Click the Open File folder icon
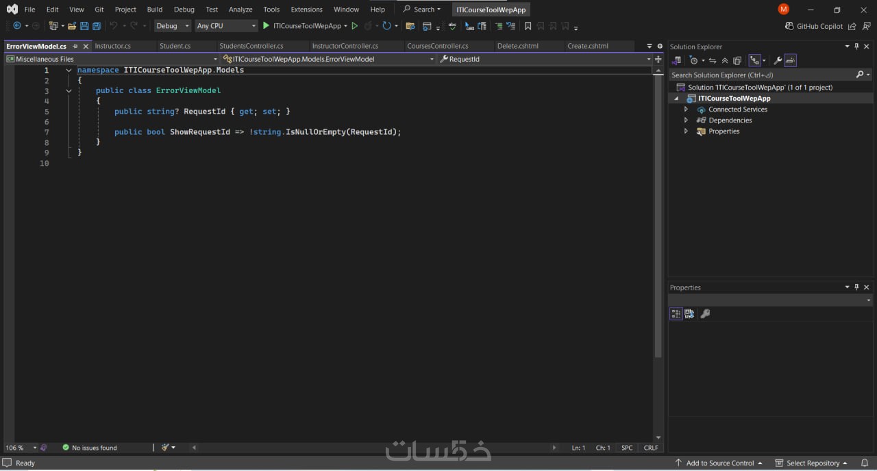 tap(72, 25)
